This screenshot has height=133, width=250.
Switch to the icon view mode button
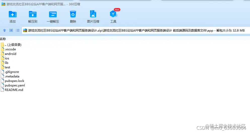[x=11, y=30]
